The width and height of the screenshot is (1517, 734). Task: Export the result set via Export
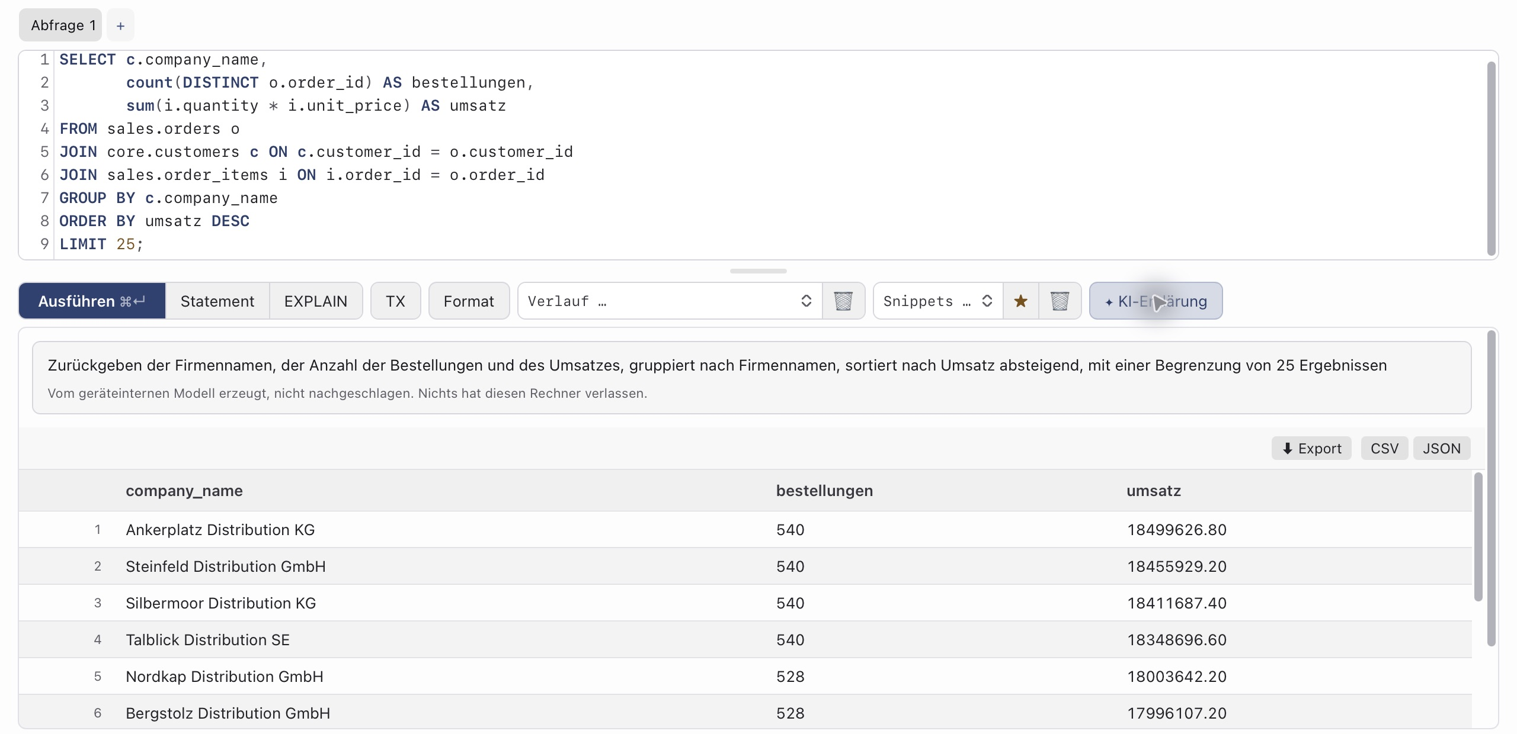click(1311, 448)
